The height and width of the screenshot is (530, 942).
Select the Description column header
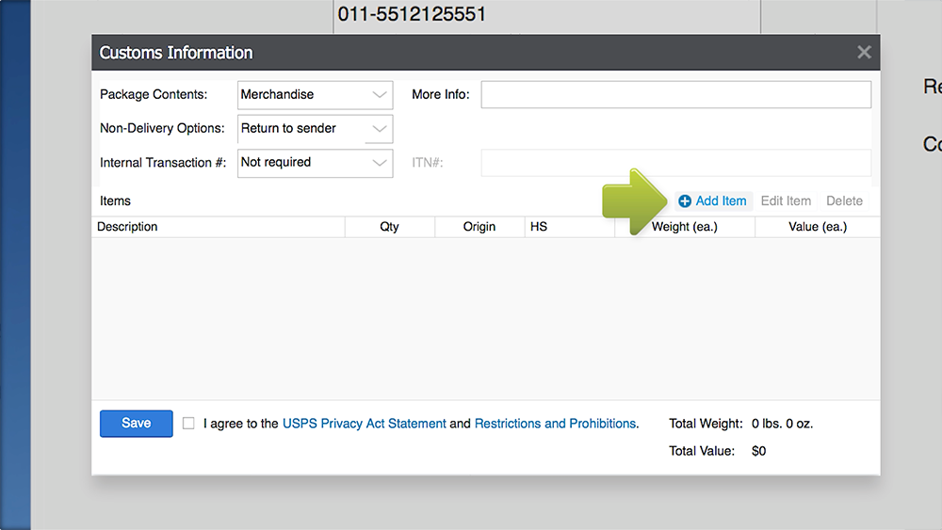[219, 227]
